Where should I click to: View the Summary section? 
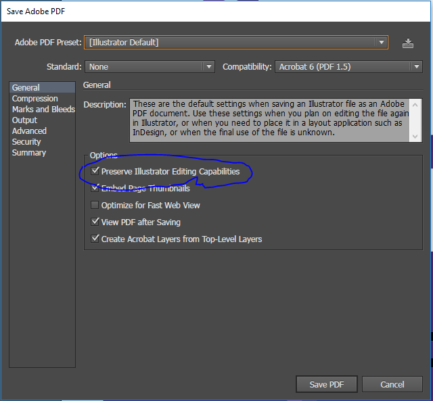pyautogui.click(x=42, y=153)
